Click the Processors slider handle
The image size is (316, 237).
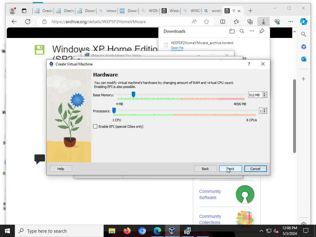(x=114, y=110)
